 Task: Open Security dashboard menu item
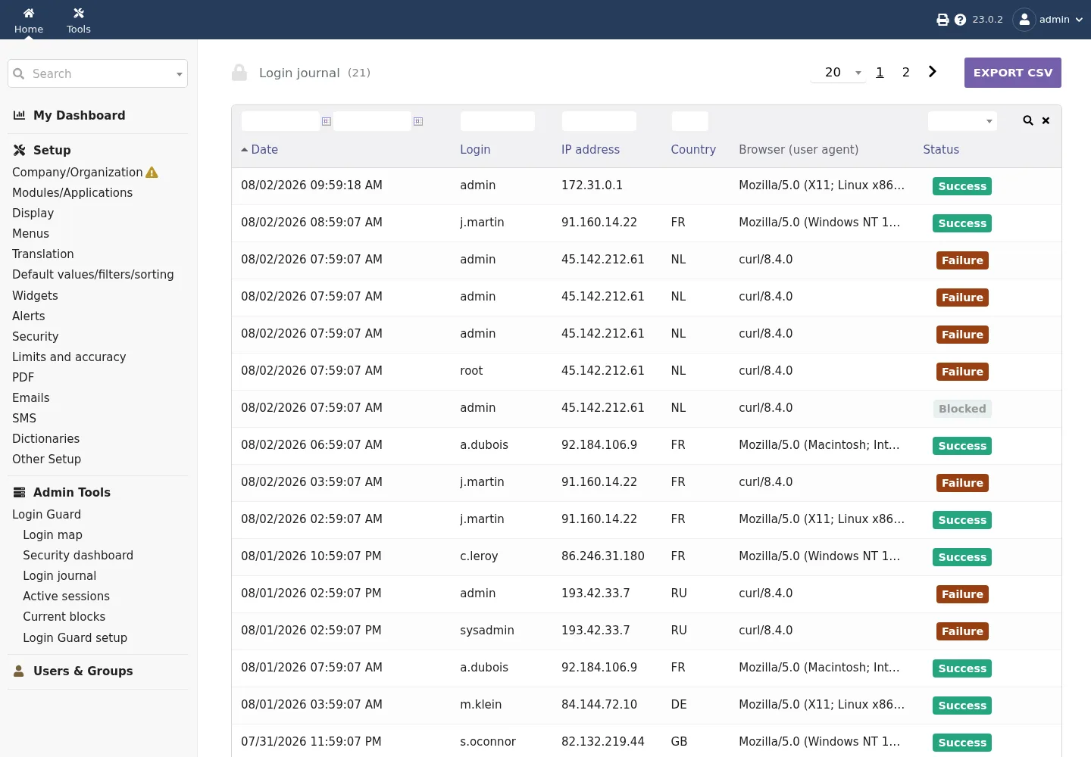(78, 556)
